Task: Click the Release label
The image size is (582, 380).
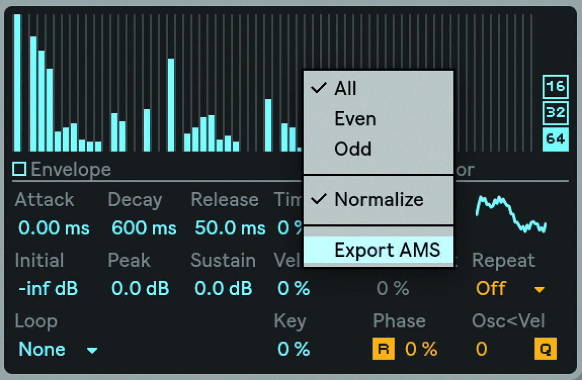Action: point(224,200)
